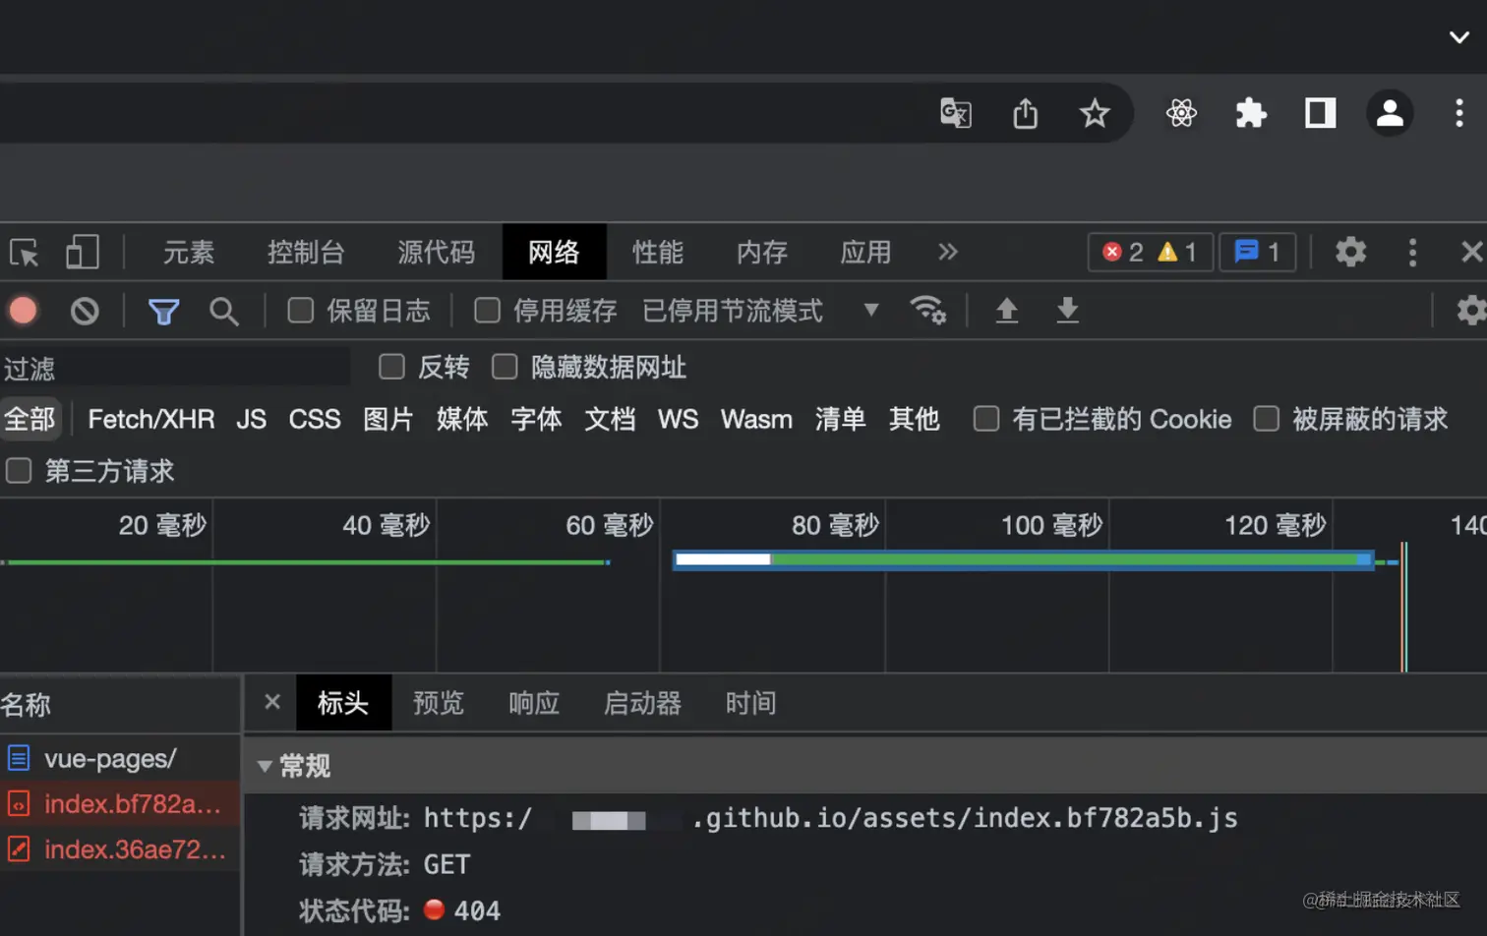Switch to the 元素 tab

pos(189,253)
